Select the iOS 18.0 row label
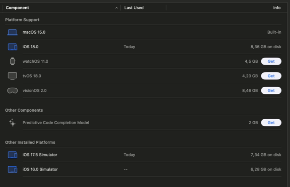 [x=31, y=47]
